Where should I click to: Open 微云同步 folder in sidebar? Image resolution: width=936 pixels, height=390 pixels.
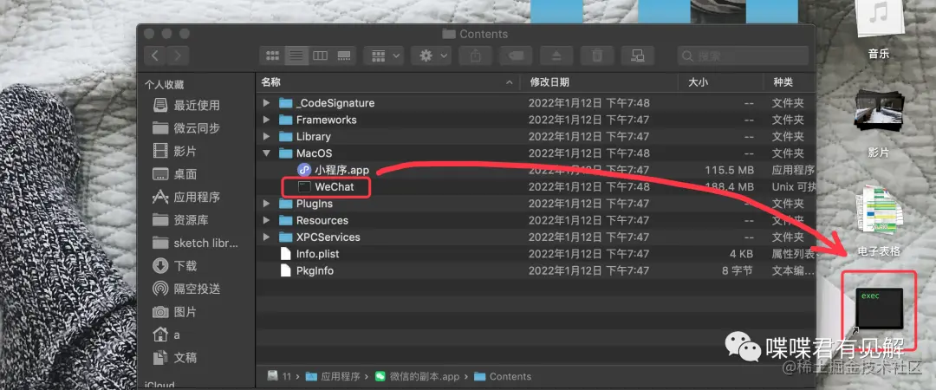[x=187, y=128]
